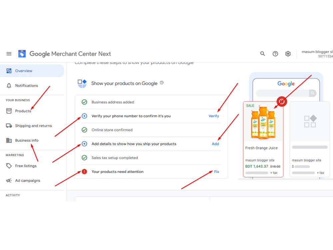This screenshot has height=250, width=333.
Task: Select Overview in the sidebar
Action: [x=32, y=71]
